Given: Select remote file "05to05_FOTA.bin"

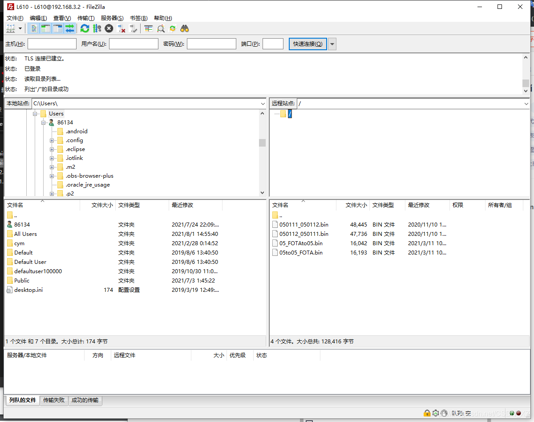Looking at the screenshot, I should (x=301, y=253).
